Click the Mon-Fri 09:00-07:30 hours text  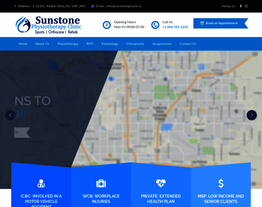click(129, 27)
